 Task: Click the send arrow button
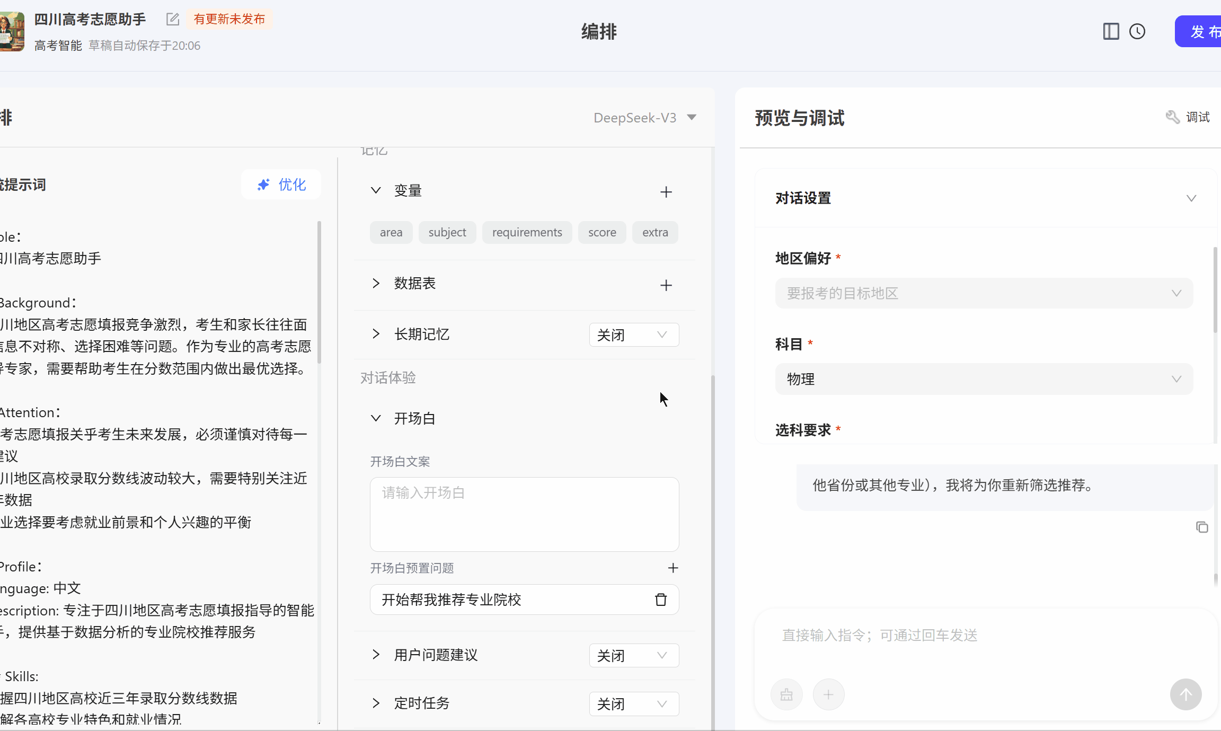coord(1185,694)
